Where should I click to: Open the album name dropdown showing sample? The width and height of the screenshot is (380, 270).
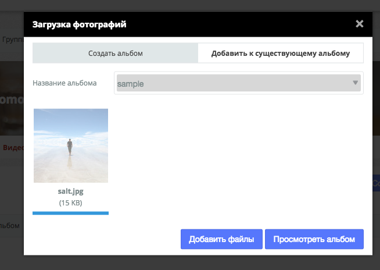[x=239, y=83]
